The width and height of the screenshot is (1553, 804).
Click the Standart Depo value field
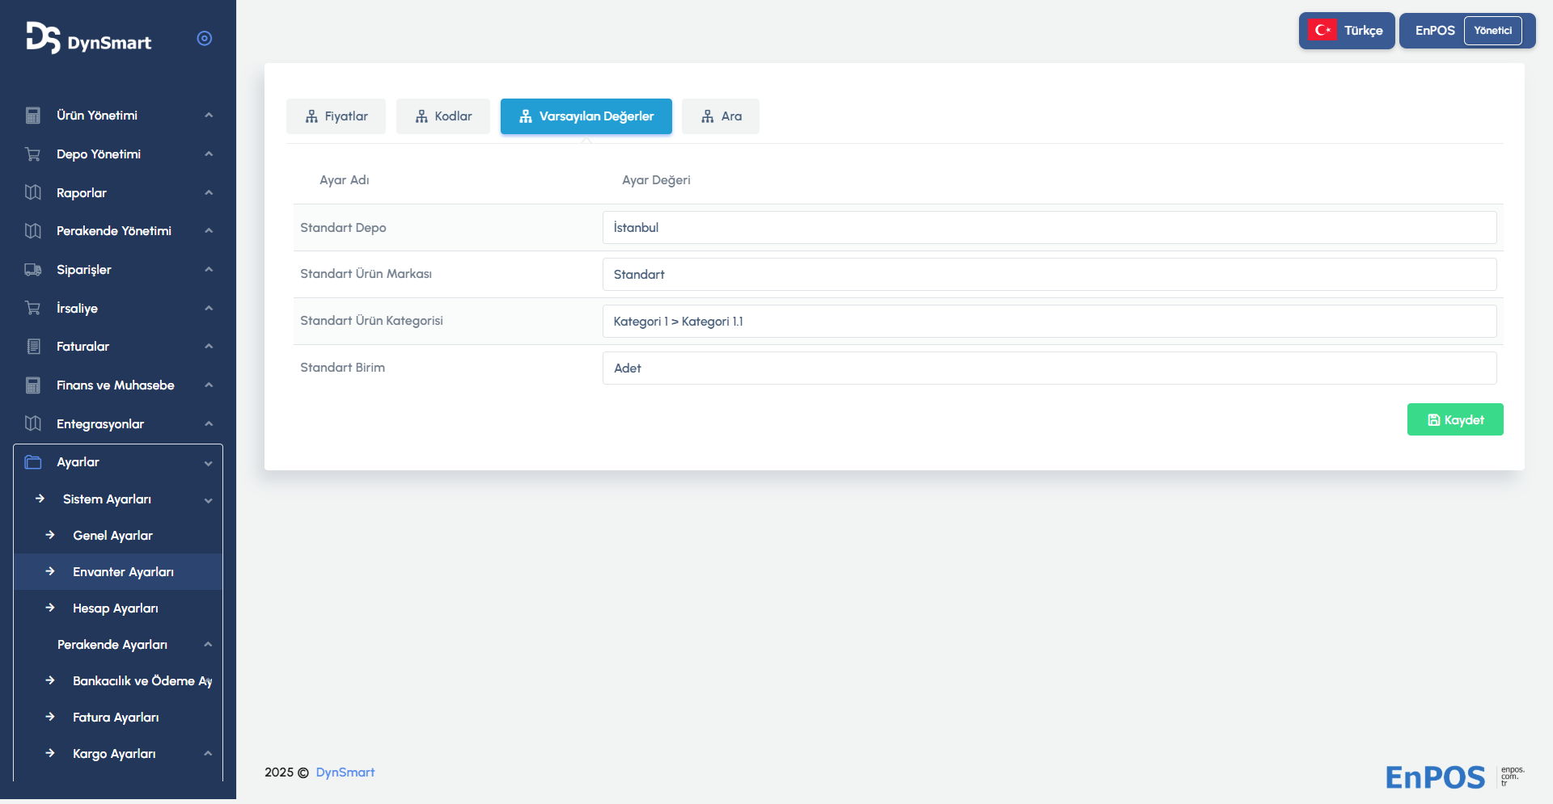pyautogui.click(x=1049, y=228)
